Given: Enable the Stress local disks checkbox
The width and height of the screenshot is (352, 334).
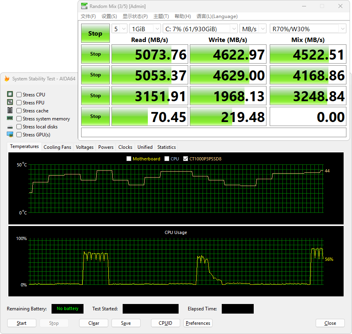Looking at the screenshot, I should point(19,127).
